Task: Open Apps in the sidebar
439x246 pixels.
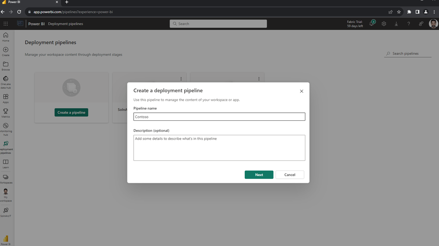Action: coord(6,98)
